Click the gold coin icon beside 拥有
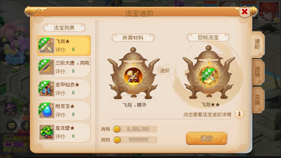Screen dimensions: 281x158 117,140
